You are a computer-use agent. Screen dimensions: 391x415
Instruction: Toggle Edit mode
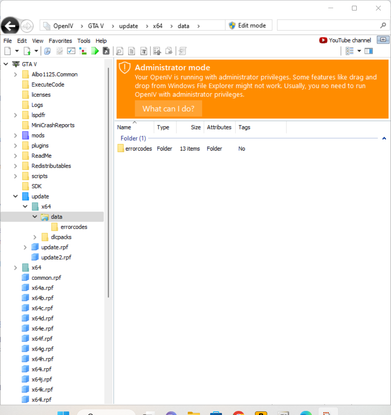[x=248, y=26]
